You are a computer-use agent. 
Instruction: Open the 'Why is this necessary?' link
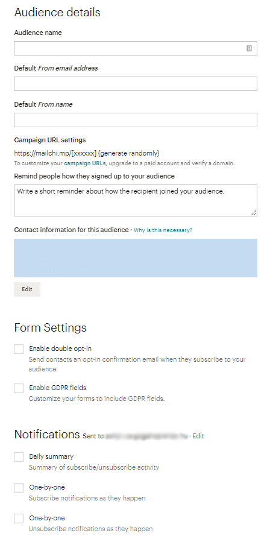pos(163,230)
